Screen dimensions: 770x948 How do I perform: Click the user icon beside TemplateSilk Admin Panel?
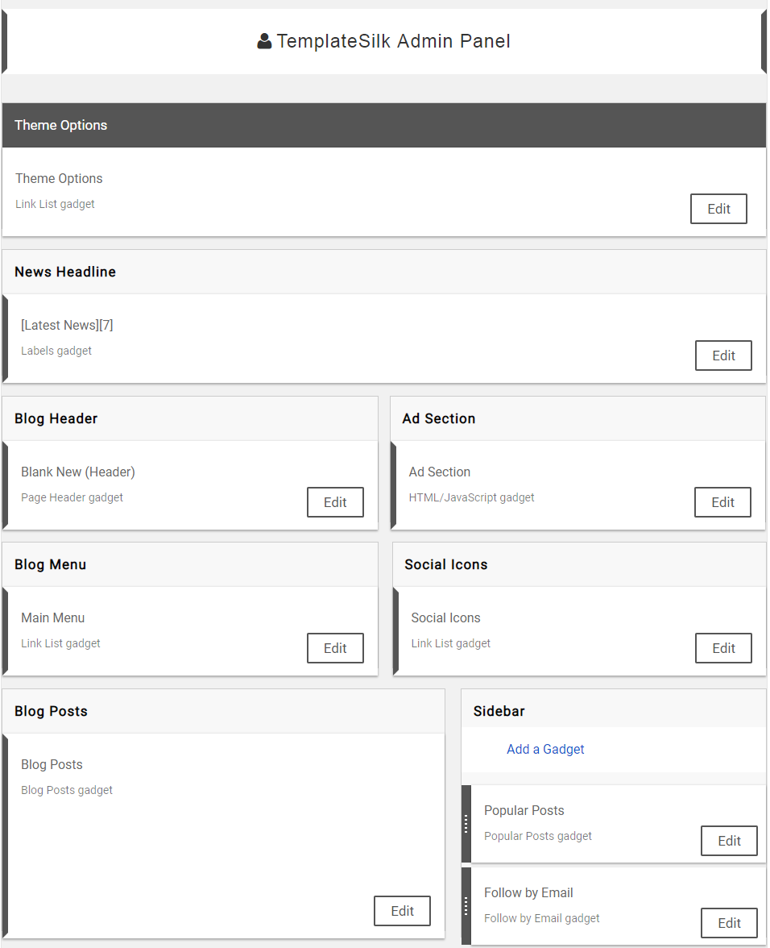(x=264, y=41)
